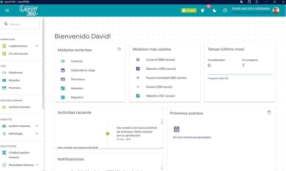Open the help question mark icon
This screenshot has height=171, width=286.
[x=225, y=10]
